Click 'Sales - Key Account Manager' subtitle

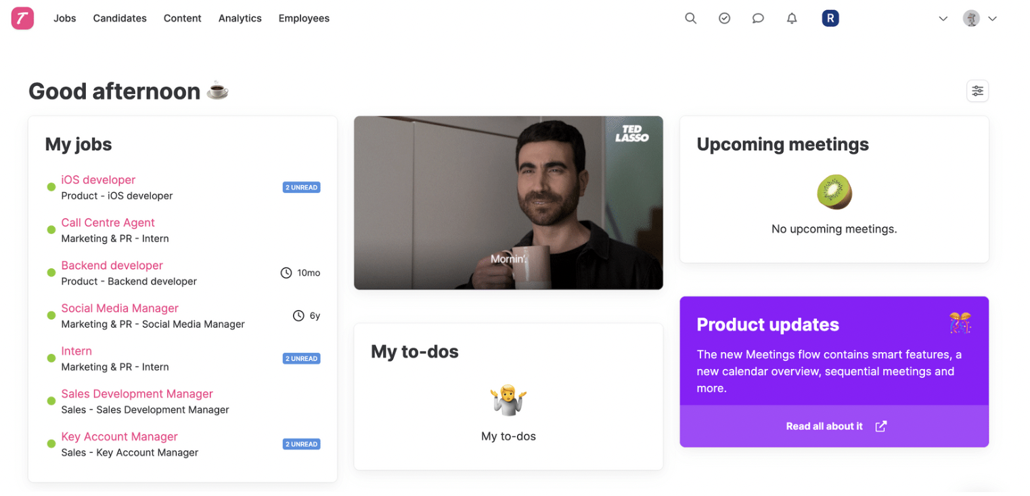[130, 453]
